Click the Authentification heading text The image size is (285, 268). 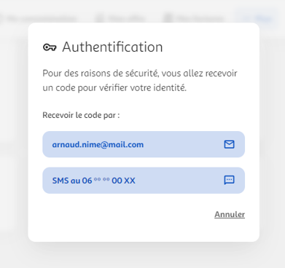[x=112, y=47]
